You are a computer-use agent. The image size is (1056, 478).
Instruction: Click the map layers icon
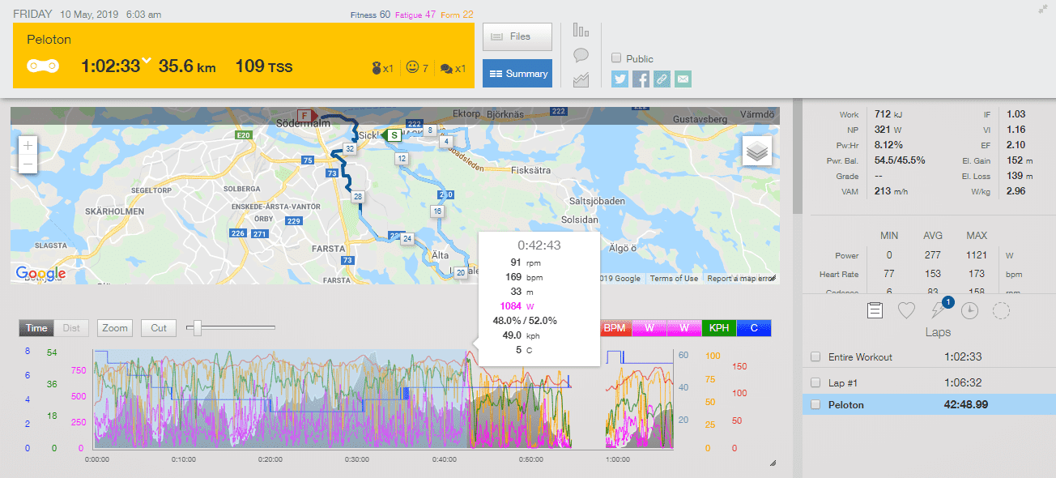tap(756, 152)
